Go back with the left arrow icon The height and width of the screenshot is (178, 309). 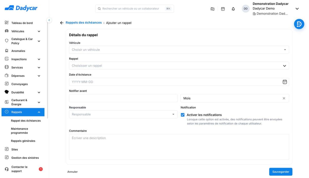[x=62, y=23]
